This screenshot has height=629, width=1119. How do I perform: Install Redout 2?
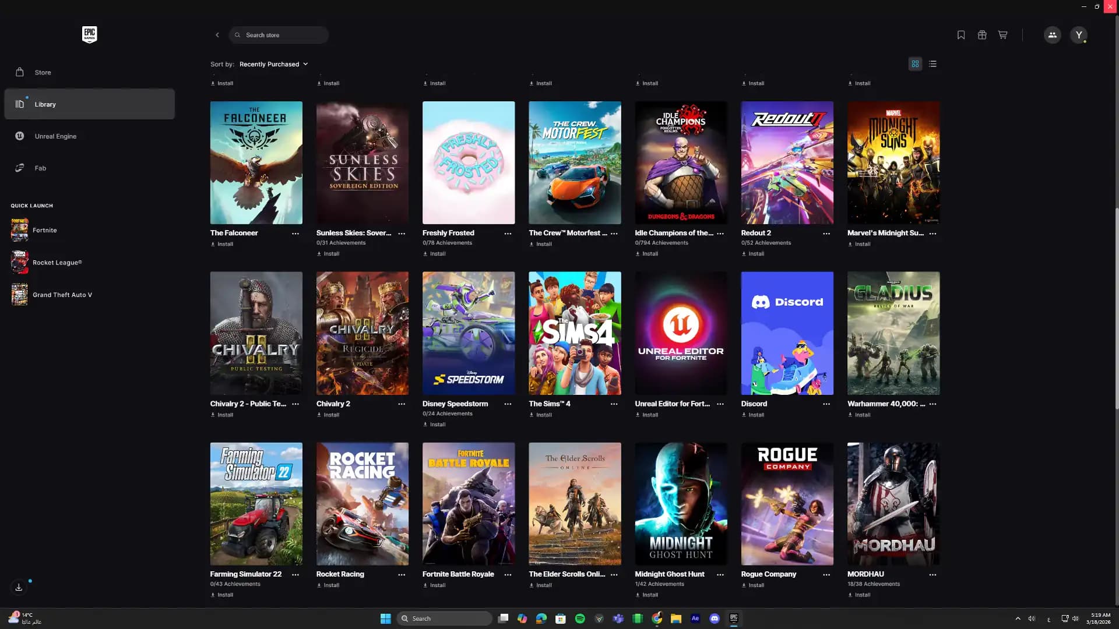point(753,254)
